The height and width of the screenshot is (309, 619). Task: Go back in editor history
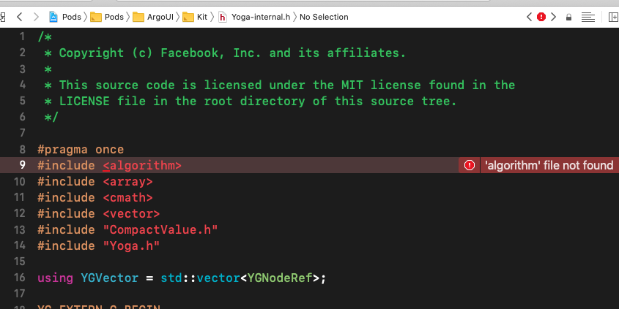(19, 16)
